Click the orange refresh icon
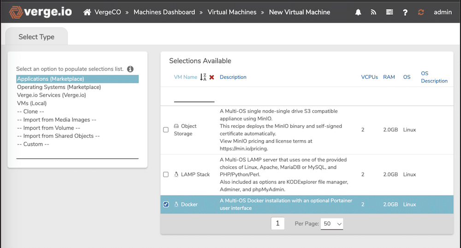461x248 pixels. pyautogui.click(x=421, y=12)
